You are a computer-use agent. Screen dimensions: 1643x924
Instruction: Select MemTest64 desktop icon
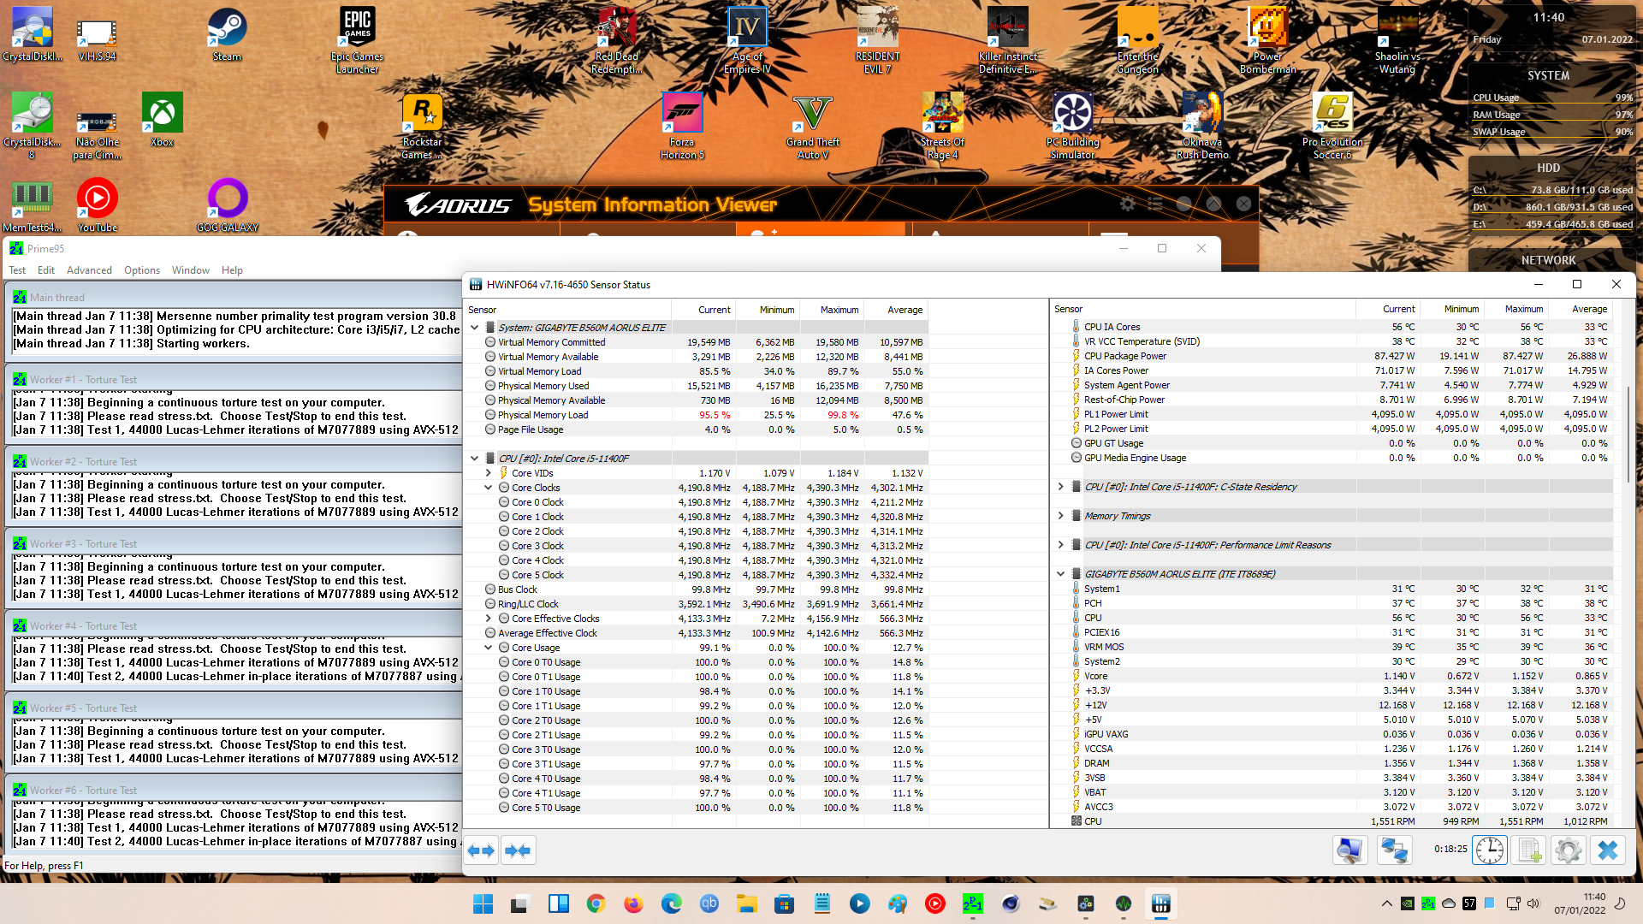point(32,206)
